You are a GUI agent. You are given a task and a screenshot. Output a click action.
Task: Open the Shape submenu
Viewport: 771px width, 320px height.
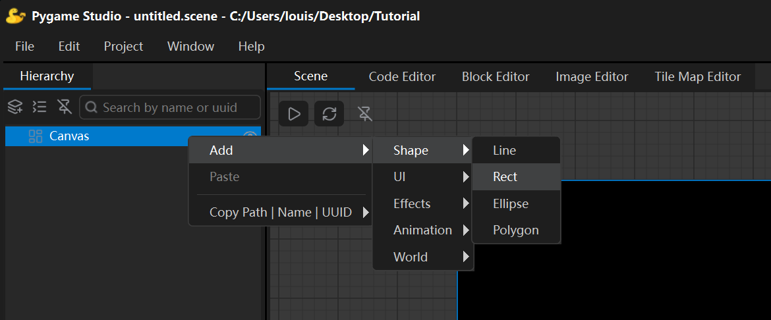coord(423,150)
